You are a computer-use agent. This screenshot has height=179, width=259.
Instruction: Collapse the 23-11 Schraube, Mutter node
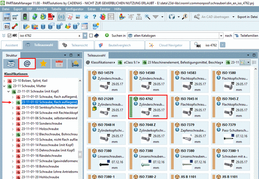(x=4, y=86)
